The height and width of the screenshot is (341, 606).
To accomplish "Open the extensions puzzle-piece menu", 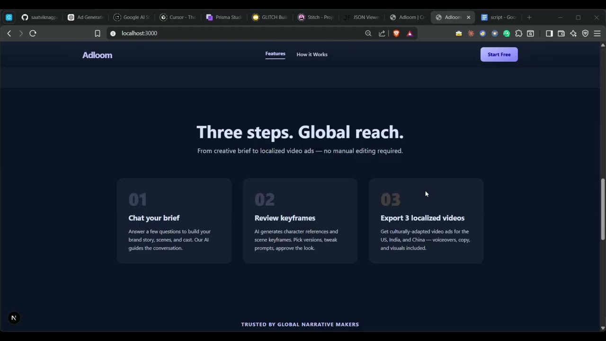I will coord(519,33).
